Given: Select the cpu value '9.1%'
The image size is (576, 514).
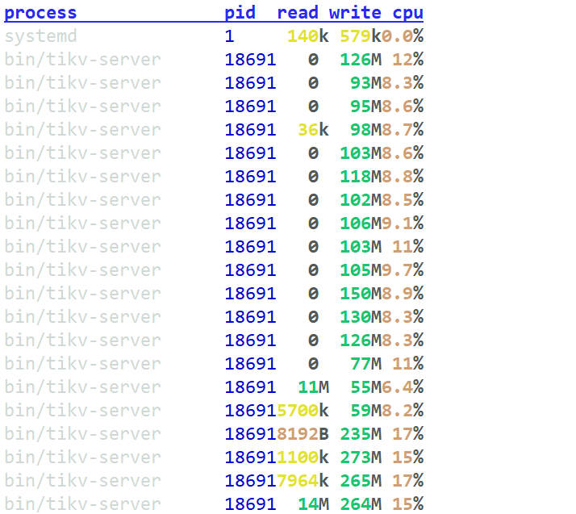Looking at the screenshot, I should [403, 224].
